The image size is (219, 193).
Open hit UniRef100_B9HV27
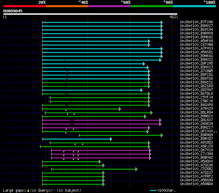click(x=196, y=26)
